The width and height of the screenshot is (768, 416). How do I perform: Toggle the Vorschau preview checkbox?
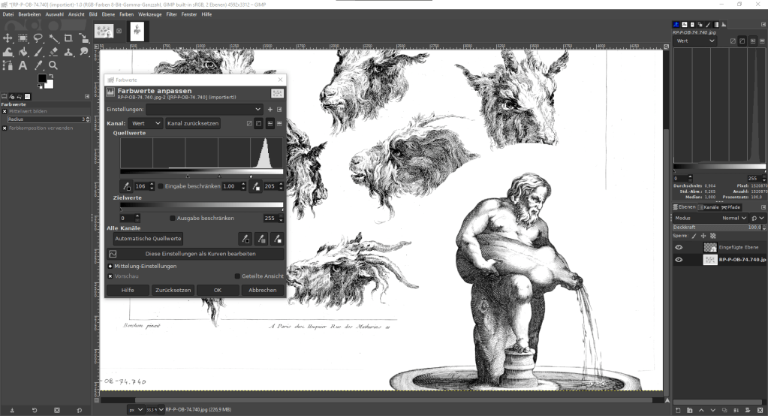coord(110,276)
